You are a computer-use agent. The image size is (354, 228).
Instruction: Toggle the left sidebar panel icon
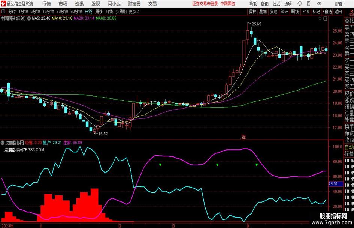click(3, 12)
